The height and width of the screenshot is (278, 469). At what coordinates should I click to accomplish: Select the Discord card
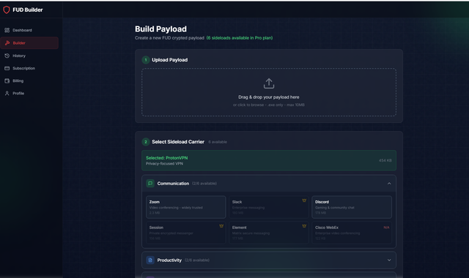(352, 207)
